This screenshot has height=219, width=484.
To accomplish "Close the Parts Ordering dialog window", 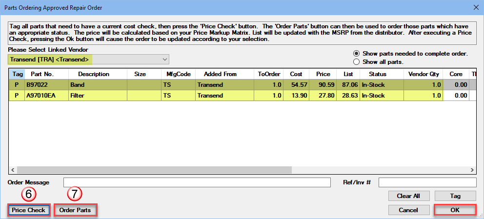I will [x=475, y=7].
